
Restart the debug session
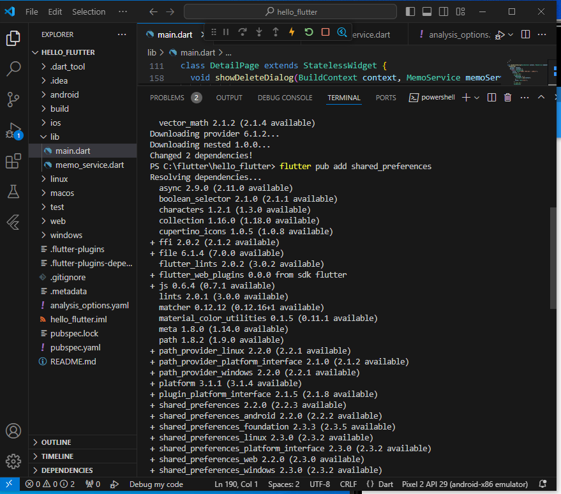(x=308, y=33)
